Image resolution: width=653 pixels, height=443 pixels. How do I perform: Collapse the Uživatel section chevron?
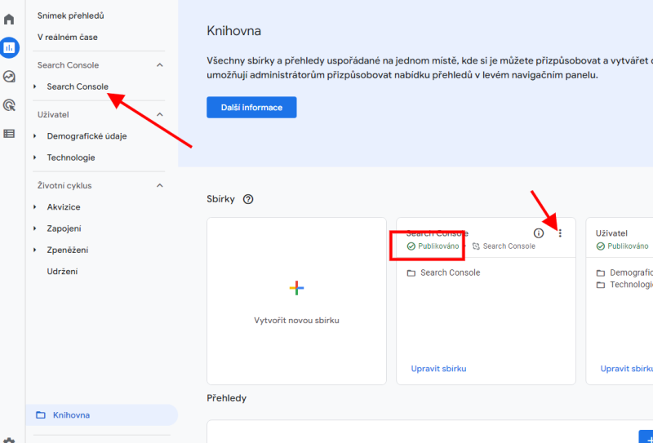pyautogui.click(x=160, y=115)
